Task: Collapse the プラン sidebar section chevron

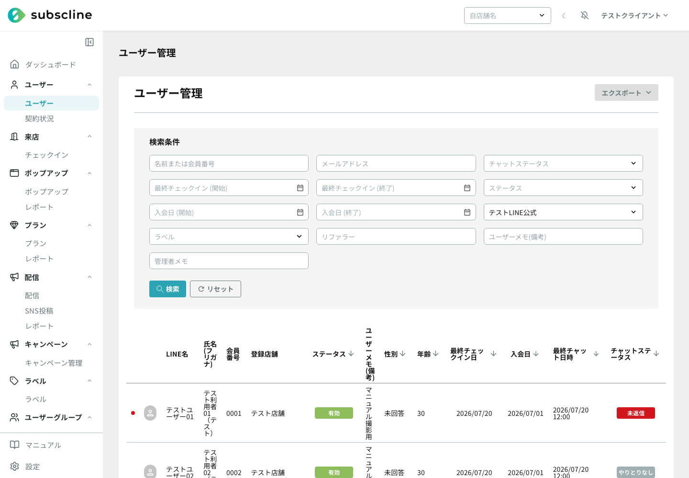Action: pyautogui.click(x=89, y=225)
